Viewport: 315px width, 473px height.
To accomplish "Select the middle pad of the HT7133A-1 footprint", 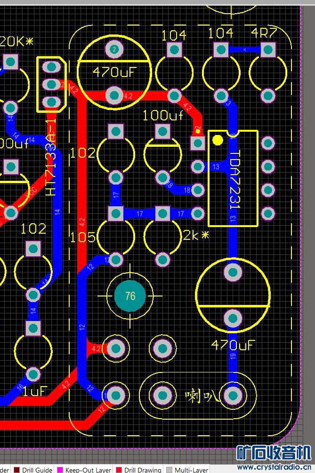I will coord(51,84).
